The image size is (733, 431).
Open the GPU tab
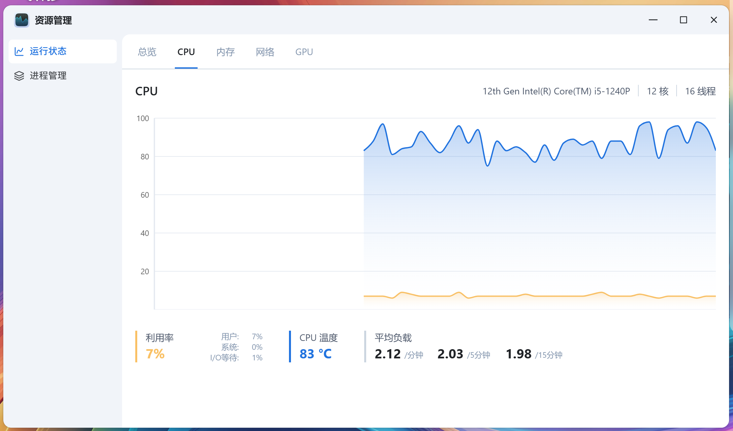click(x=304, y=52)
